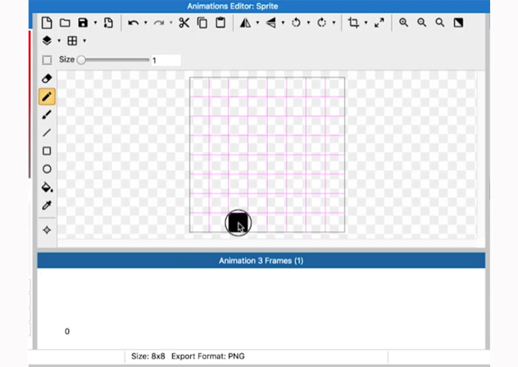
Task: Expand the rotate clockwise dropdown arrow
Action: tap(333, 23)
